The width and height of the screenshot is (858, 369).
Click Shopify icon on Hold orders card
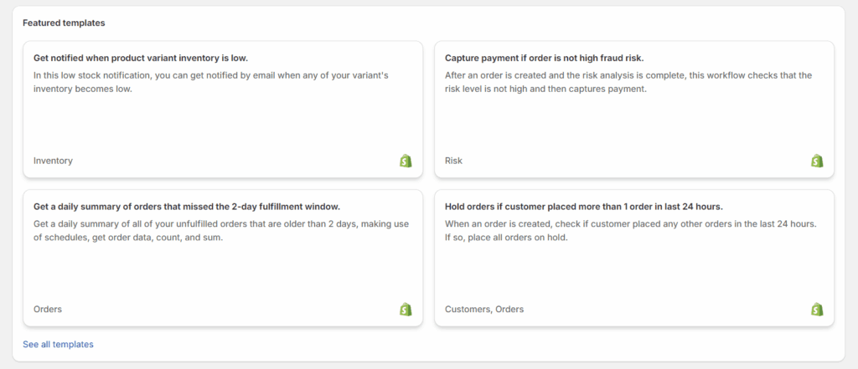[817, 310]
